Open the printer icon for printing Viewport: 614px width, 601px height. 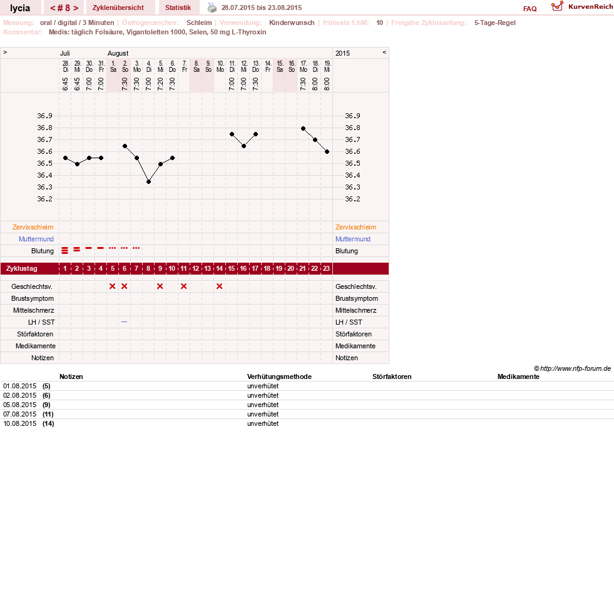coord(212,8)
